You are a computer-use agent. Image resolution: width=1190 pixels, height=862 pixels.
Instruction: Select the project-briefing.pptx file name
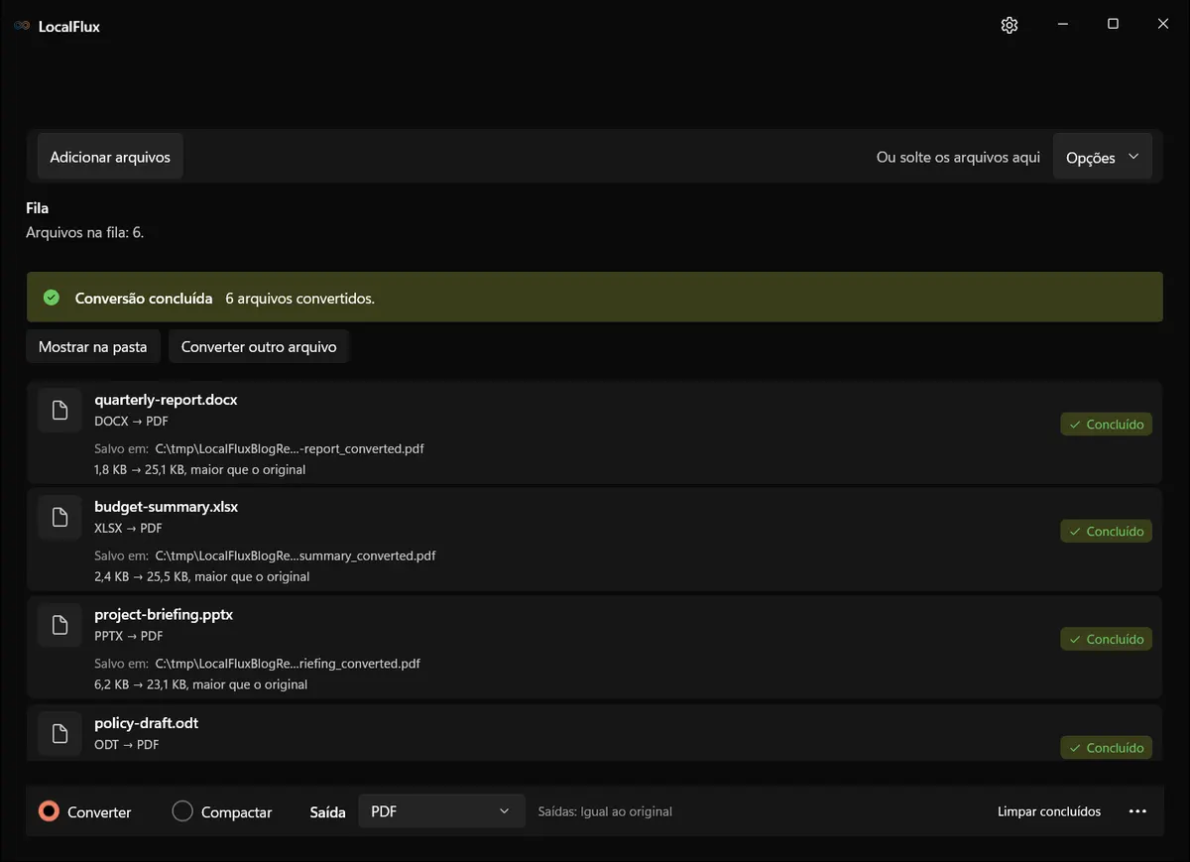164,615
